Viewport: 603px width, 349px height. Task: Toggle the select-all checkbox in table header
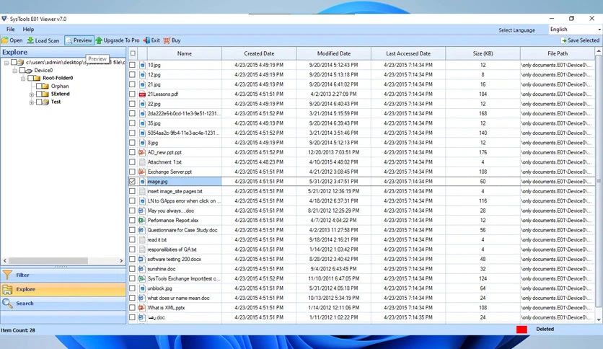(133, 53)
